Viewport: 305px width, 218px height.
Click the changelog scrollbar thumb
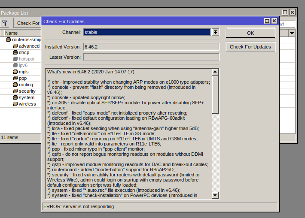coord(215,94)
